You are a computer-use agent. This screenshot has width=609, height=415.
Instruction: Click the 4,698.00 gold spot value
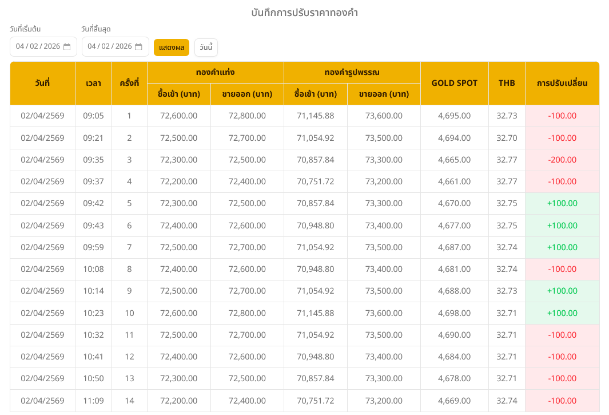pyautogui.click(x=454, y=313)
